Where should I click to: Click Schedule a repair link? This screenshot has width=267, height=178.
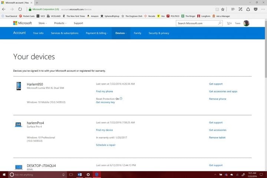tap(106, 145)
